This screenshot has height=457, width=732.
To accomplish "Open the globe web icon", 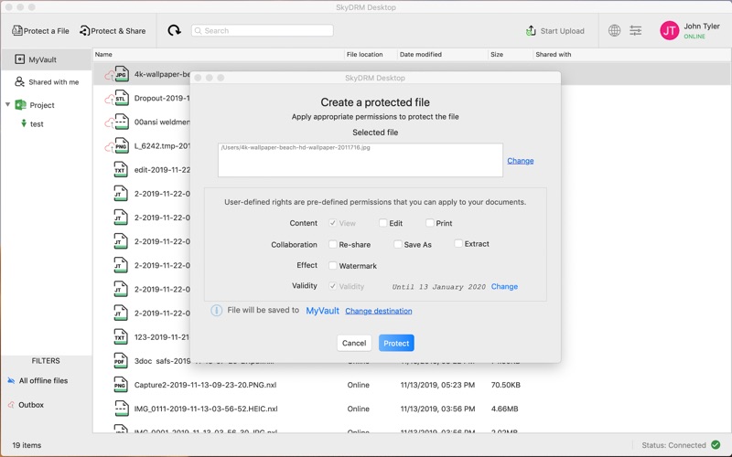I will (614, 31).
